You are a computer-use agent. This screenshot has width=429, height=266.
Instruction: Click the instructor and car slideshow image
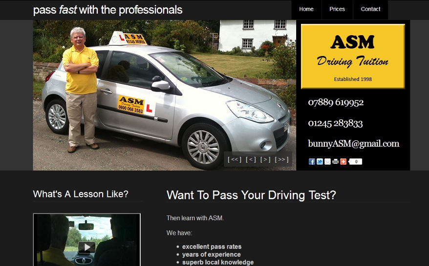click(165, 95)
